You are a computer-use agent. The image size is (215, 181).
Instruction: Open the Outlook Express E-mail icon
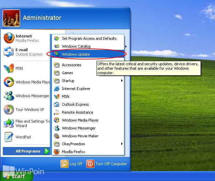point(9,52)
